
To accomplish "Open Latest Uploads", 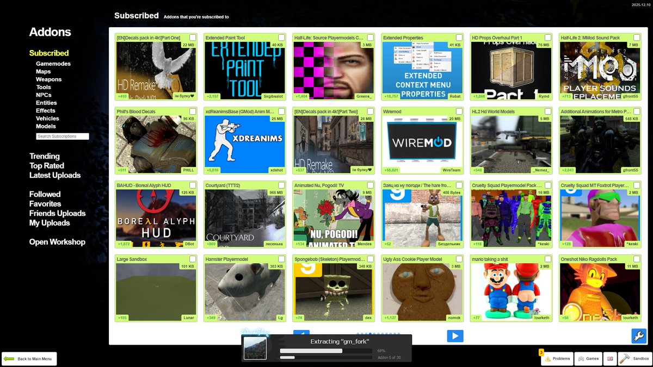I will click(55, 175).
